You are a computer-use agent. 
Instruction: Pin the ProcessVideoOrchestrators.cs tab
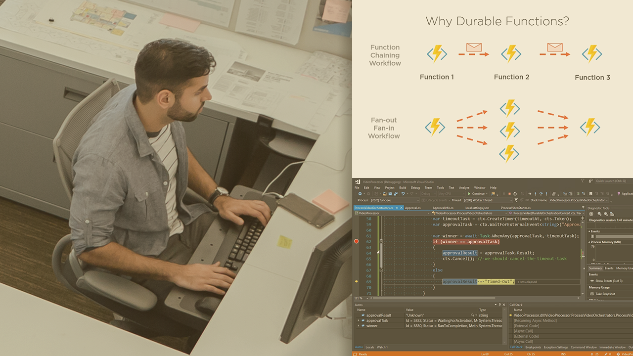[x=397, y=208]
